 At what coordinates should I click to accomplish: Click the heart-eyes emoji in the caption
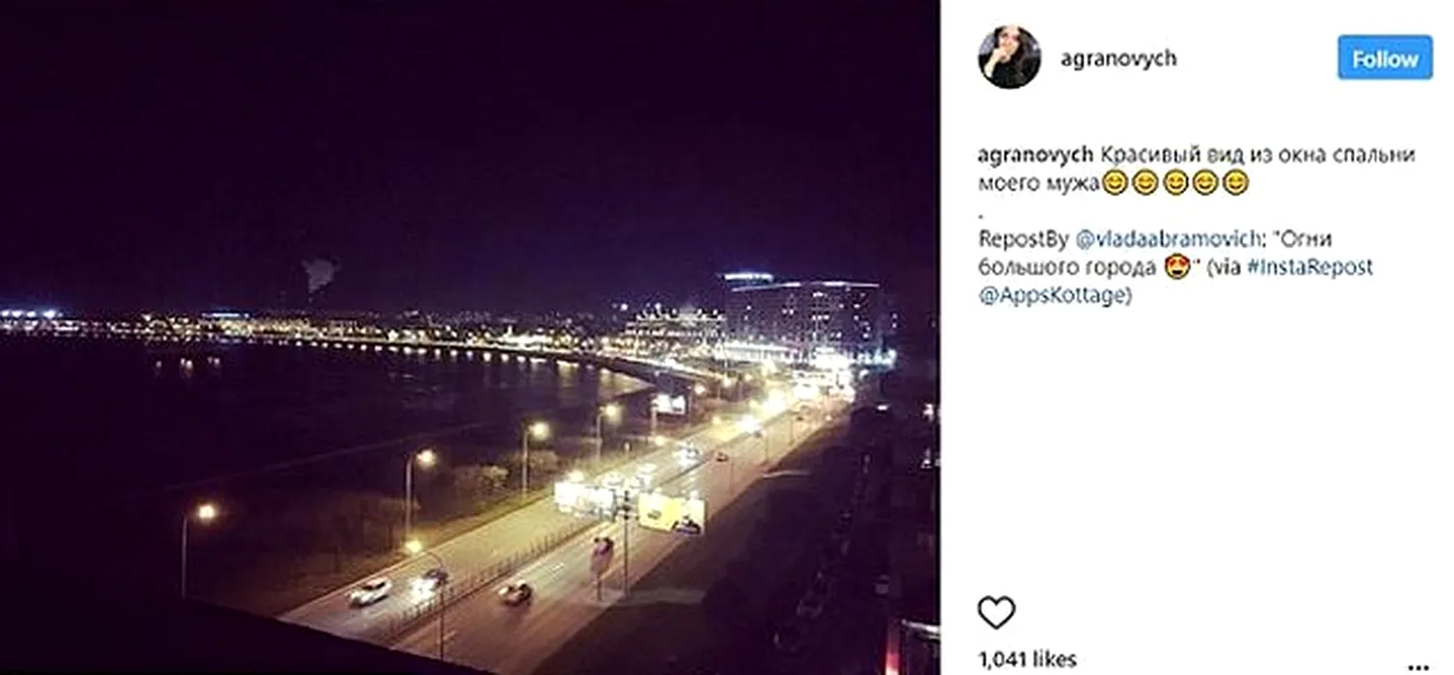click(1177, 267)
